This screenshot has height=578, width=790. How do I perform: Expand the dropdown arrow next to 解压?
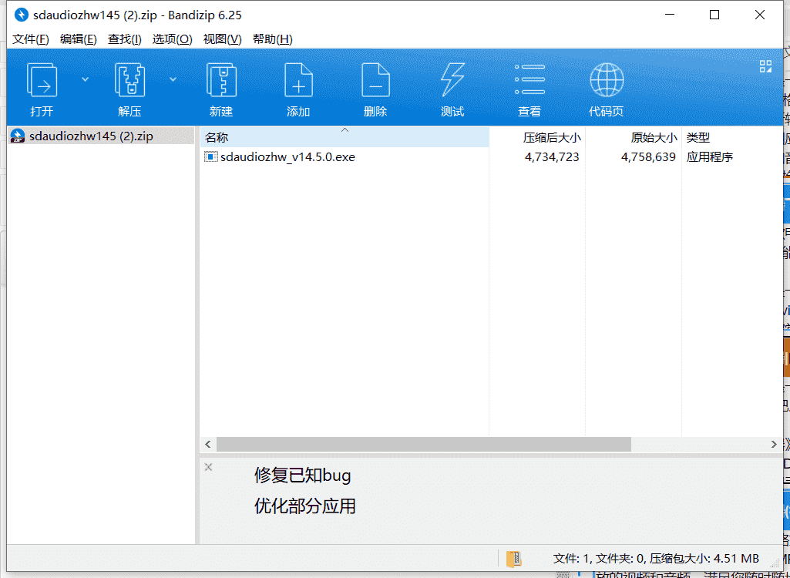coord(173,79)
